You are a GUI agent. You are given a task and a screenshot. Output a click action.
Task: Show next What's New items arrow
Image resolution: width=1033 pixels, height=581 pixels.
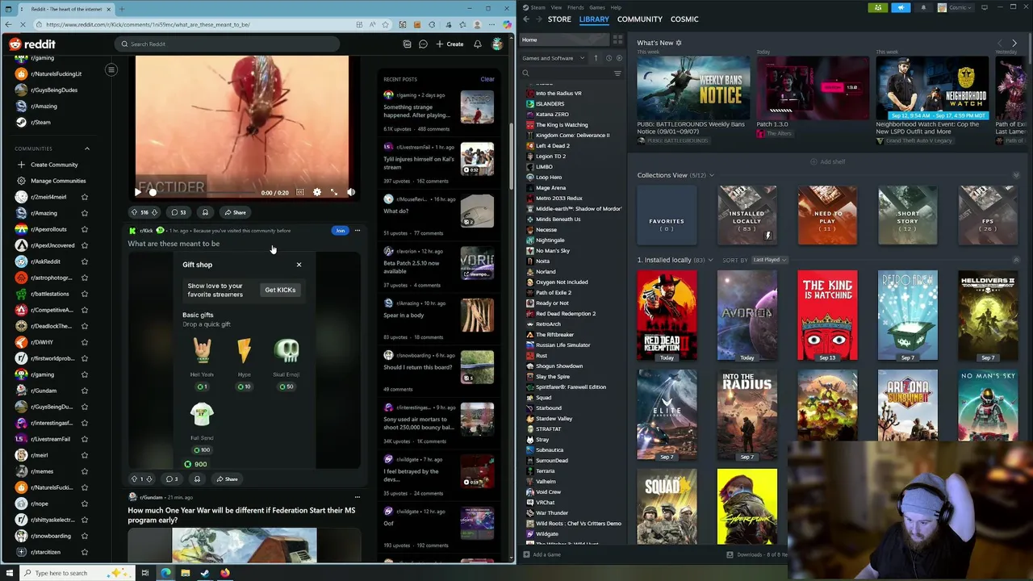(x=1014, y=43)
